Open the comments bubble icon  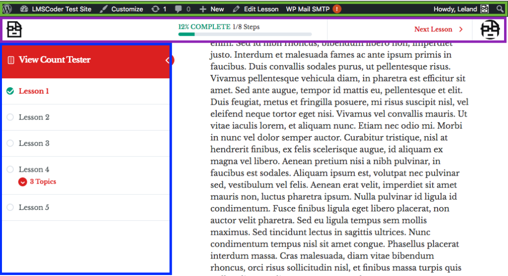click(x=178, y=9)
